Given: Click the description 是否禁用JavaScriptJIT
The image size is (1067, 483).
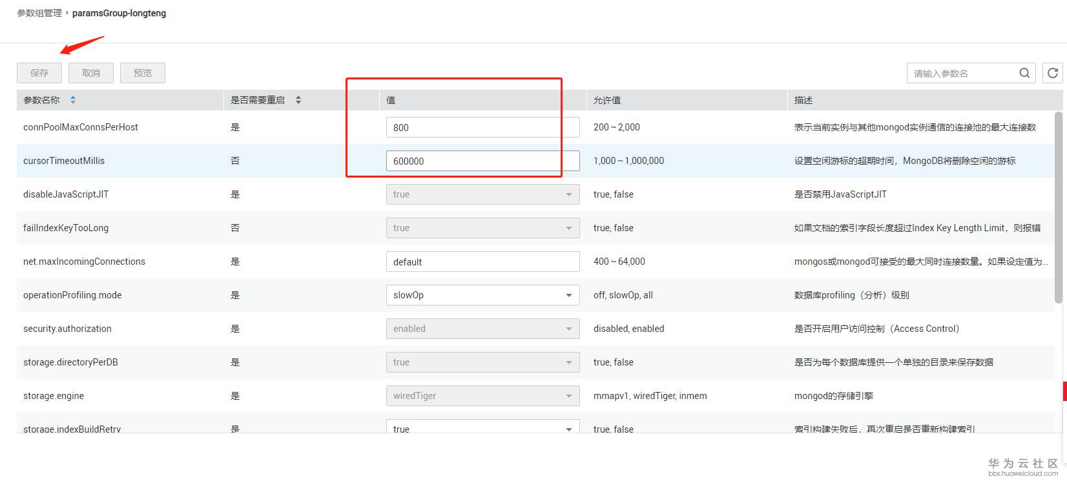Looking at the screenshot, I should 840,194.
